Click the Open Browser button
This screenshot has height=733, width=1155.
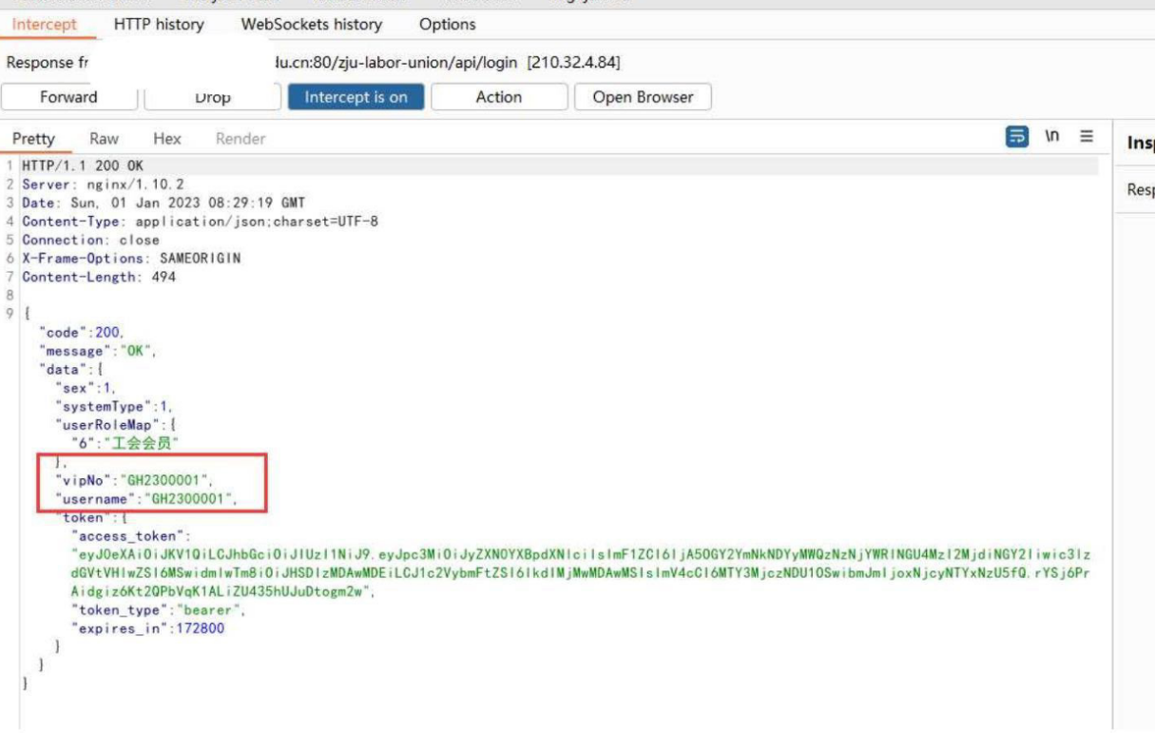pyautogui.click(x=643, y=97)
